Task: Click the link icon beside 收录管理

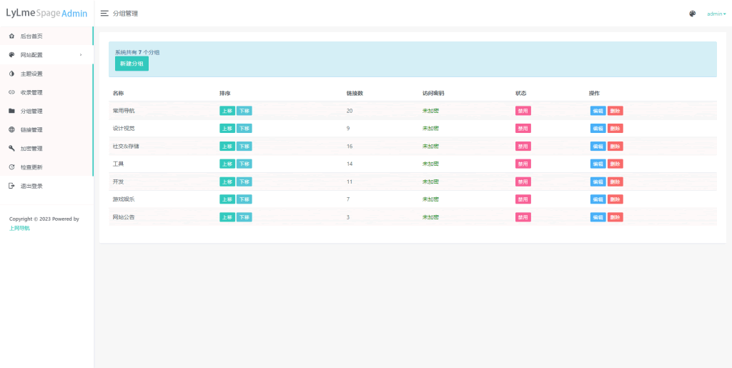Action: tap(11, 92)
